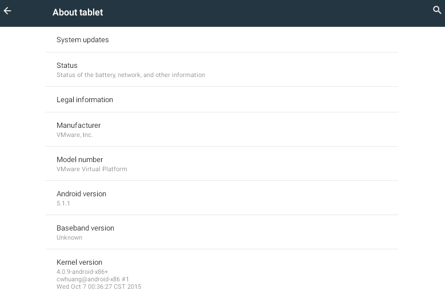Tap the empty area of the dark title bar

[x=267, y=13]
